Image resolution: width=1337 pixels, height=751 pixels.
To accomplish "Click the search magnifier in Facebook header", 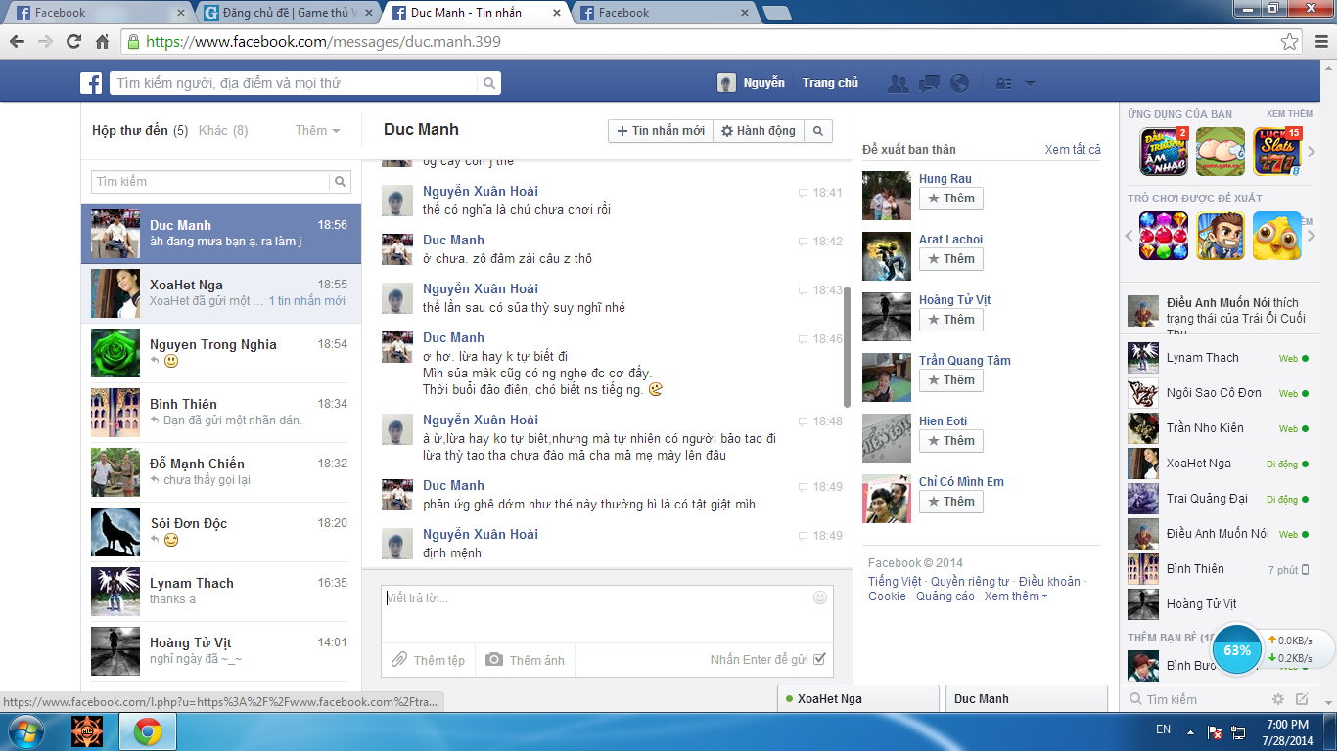I will tap(490, 83).
